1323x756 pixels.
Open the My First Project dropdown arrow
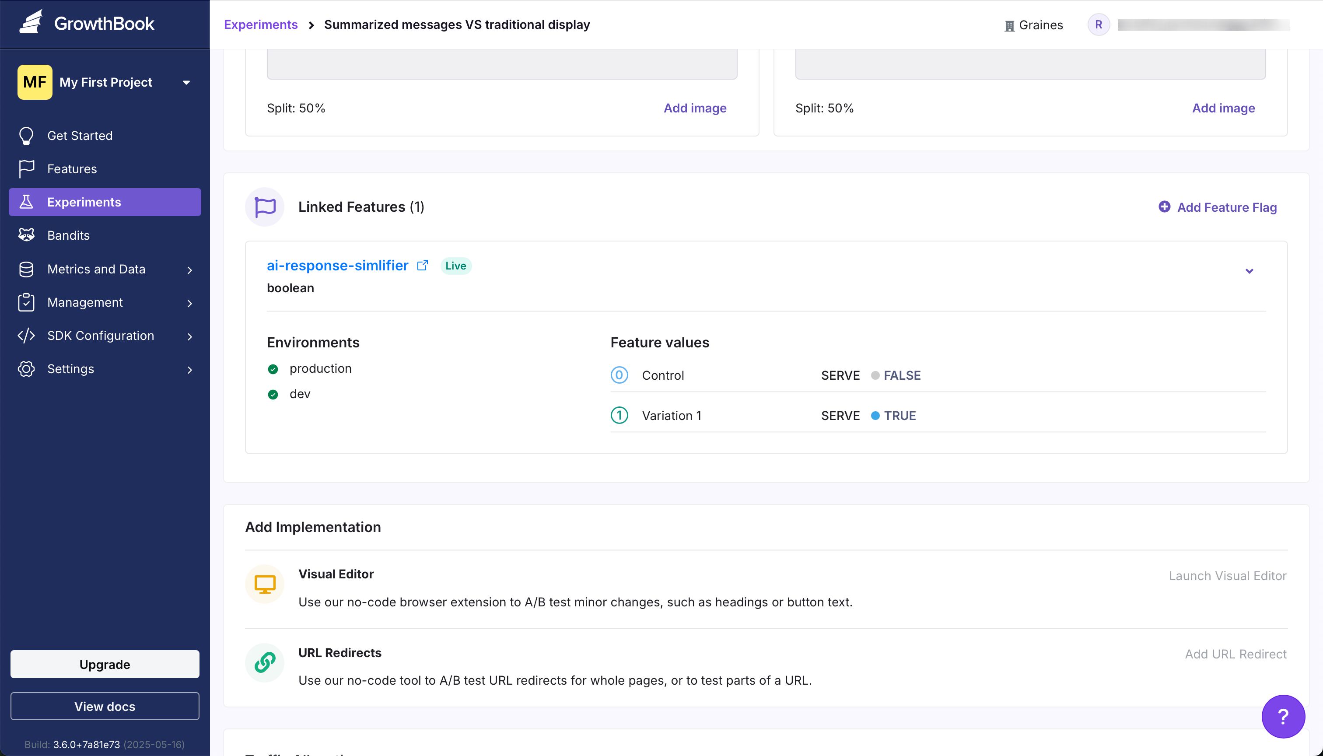pyautogui.click(x=186, y=83)
